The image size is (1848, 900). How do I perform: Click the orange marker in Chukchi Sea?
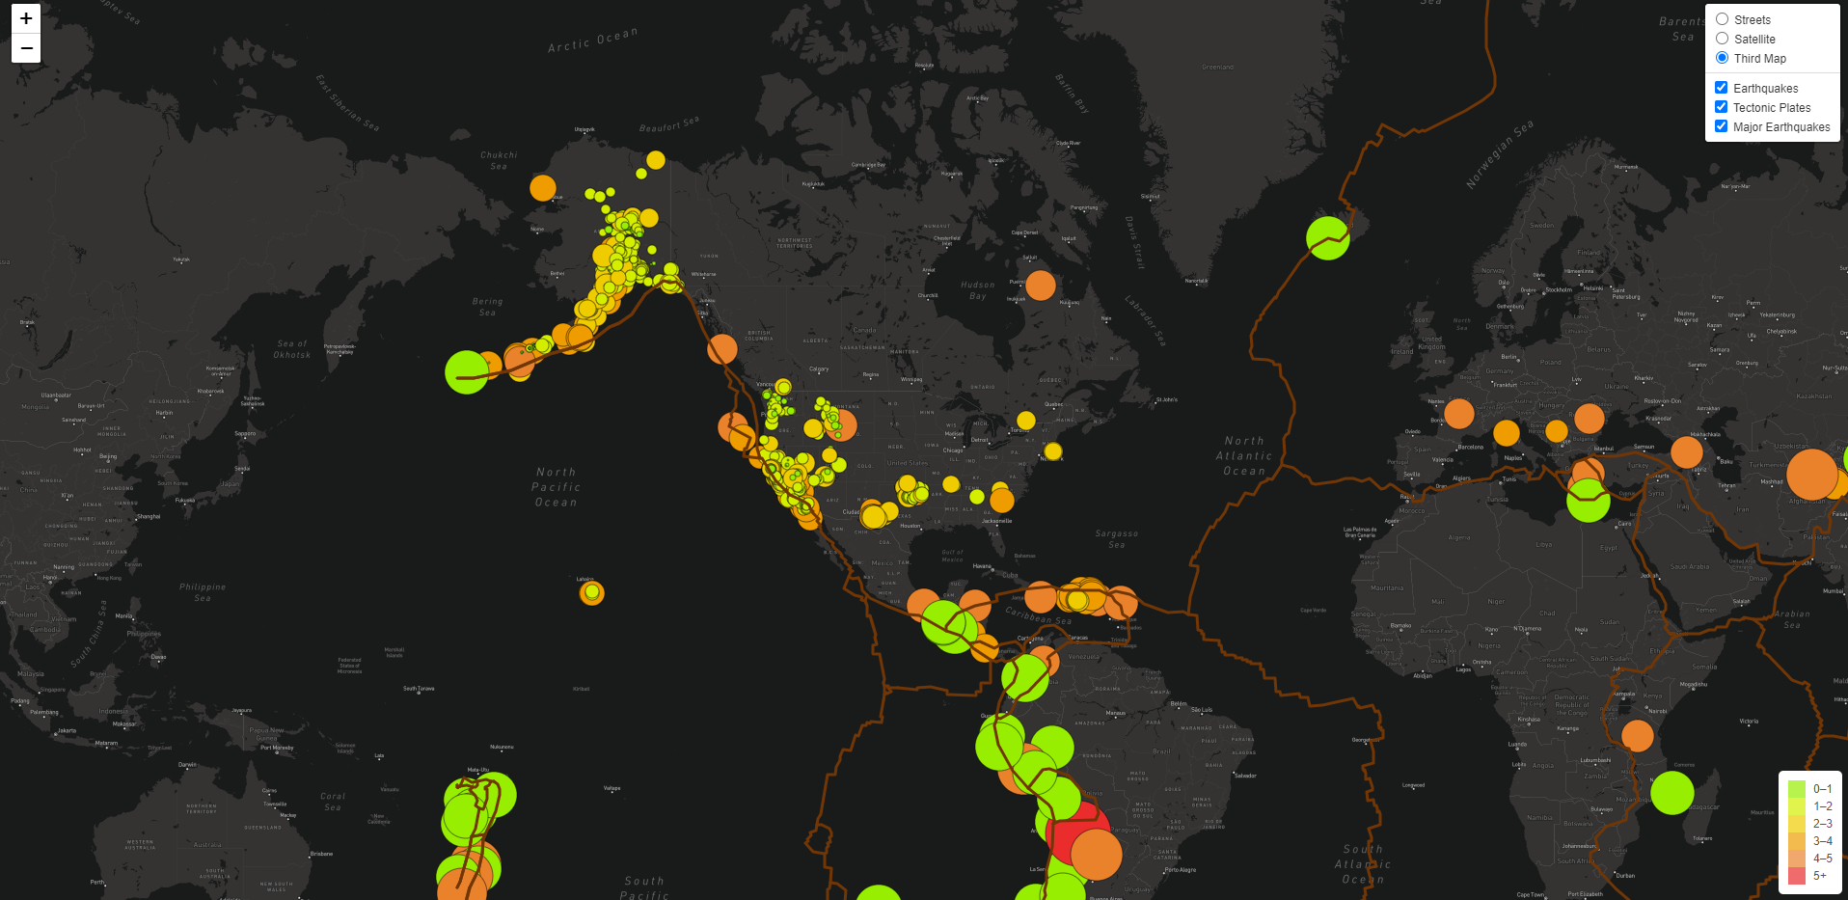[x=543, y=187]
